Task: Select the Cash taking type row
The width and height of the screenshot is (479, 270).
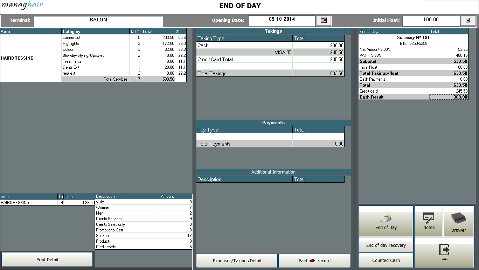Action: 244,46
